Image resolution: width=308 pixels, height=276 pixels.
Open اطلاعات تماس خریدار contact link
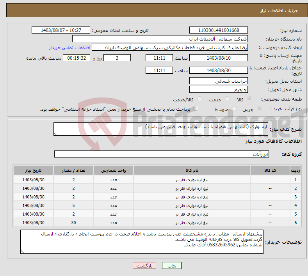pyautogui.click(x=69, y=48)
